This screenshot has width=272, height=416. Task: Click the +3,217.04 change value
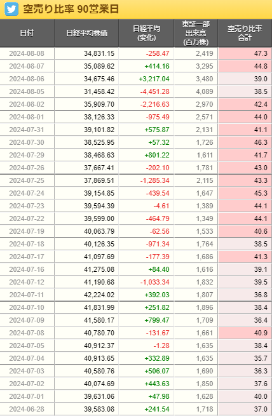154,79
